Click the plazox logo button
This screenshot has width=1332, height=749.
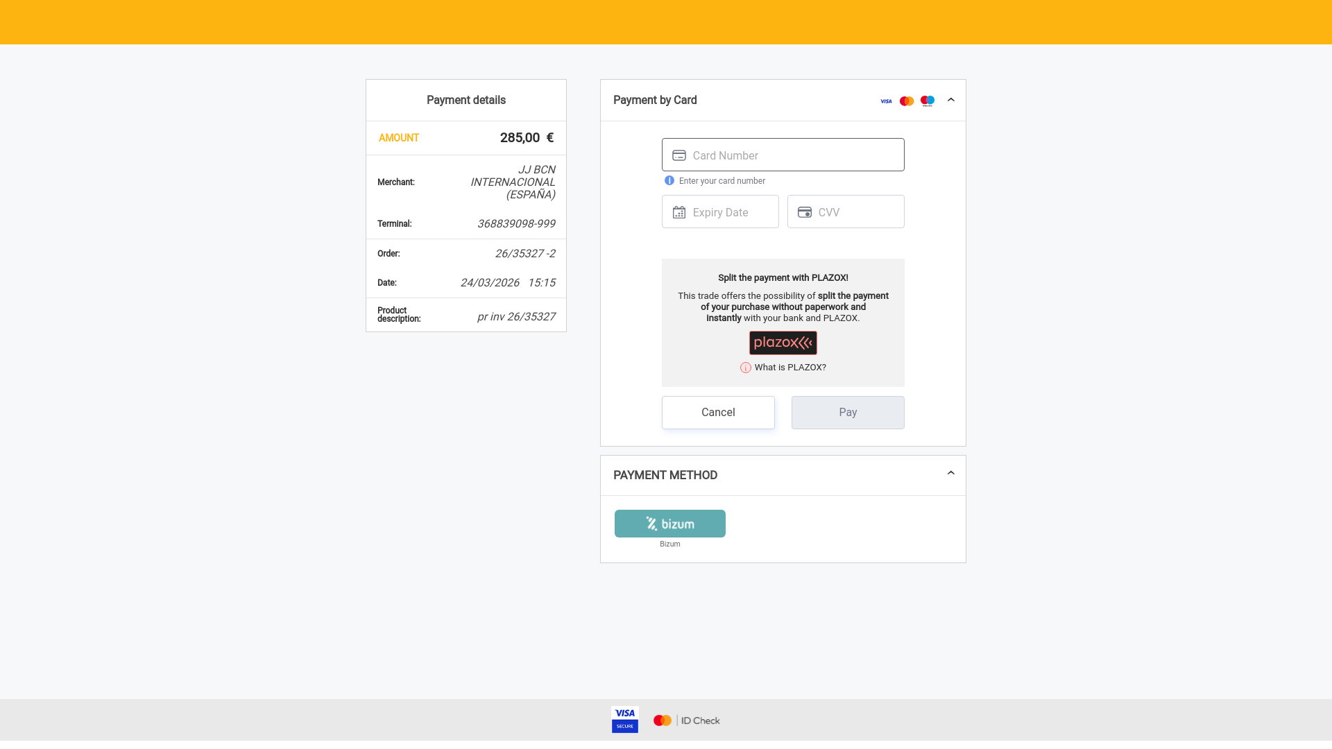pos(783,343)
